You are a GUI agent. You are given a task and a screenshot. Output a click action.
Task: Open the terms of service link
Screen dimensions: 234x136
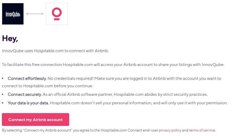tap(202, 130)
